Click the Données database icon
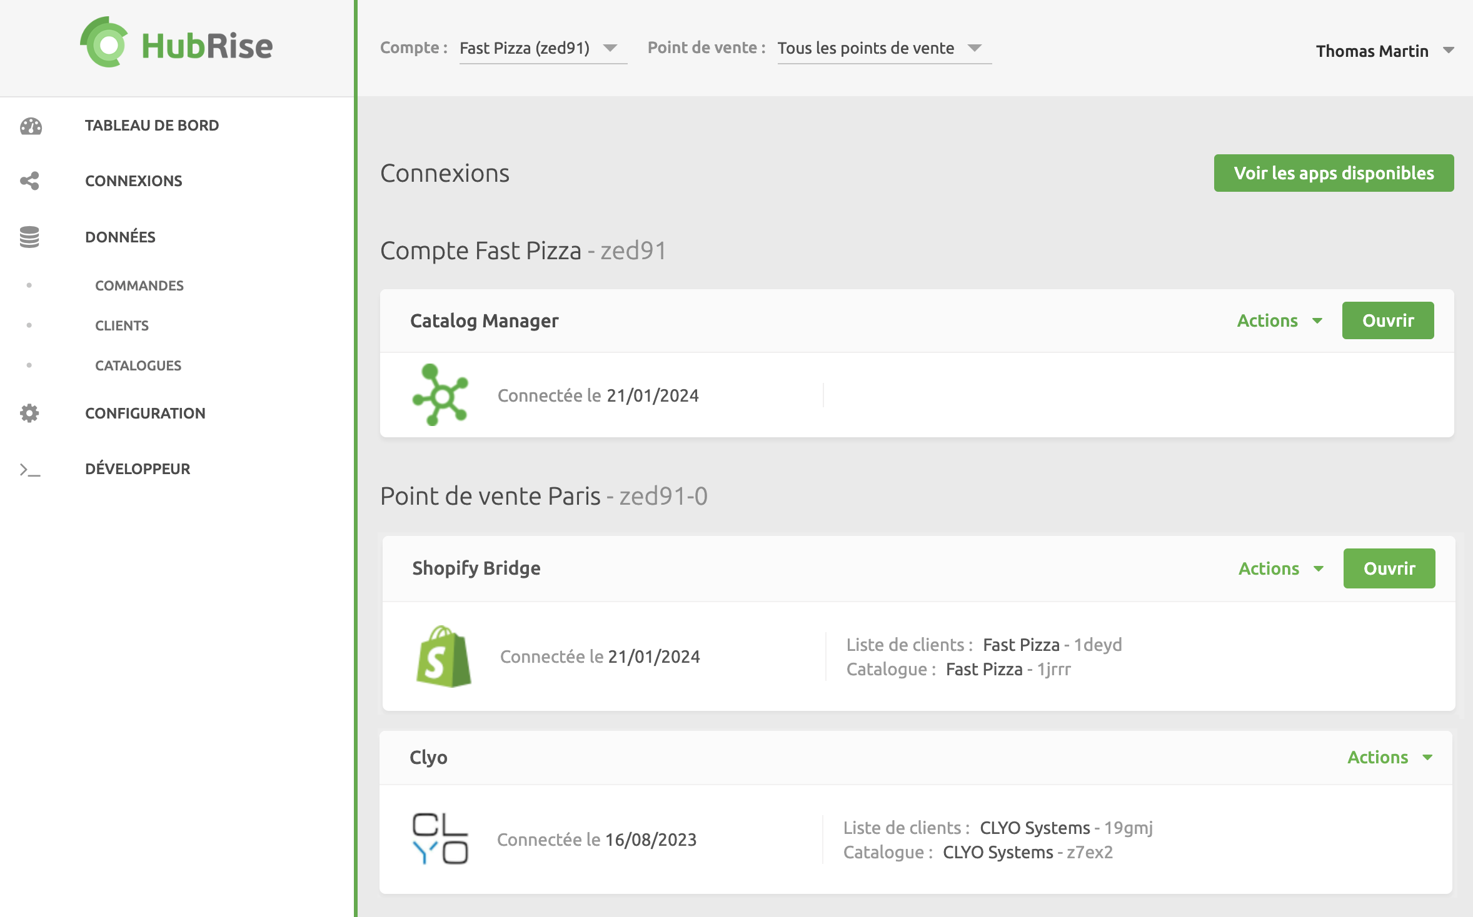 [29, 237]
